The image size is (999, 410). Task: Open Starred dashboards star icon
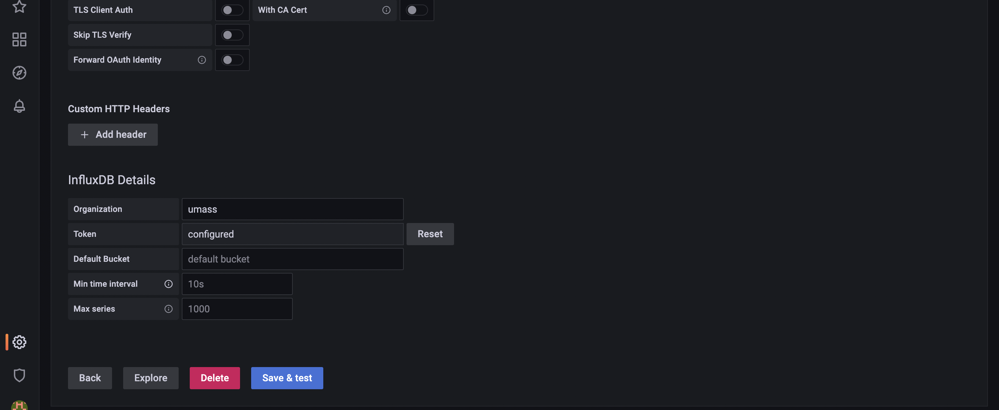(19, 6)
